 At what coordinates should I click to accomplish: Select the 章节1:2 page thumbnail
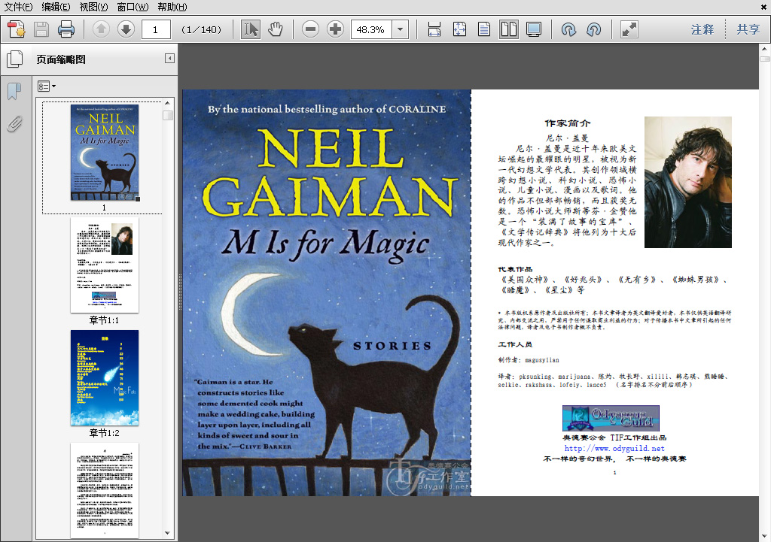[x=104, y=377]
